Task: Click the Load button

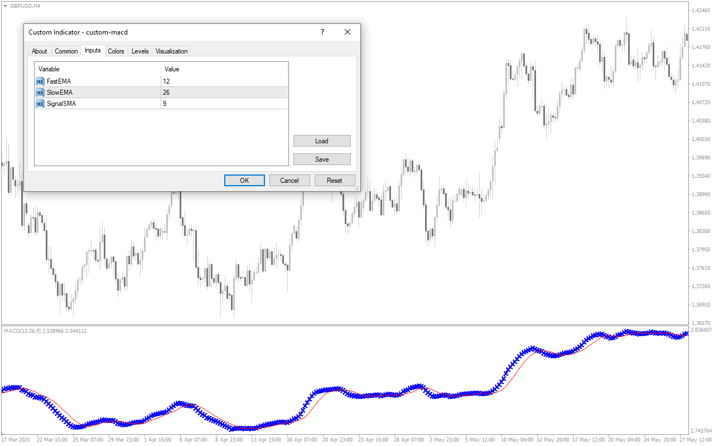Action: point(322,141)
